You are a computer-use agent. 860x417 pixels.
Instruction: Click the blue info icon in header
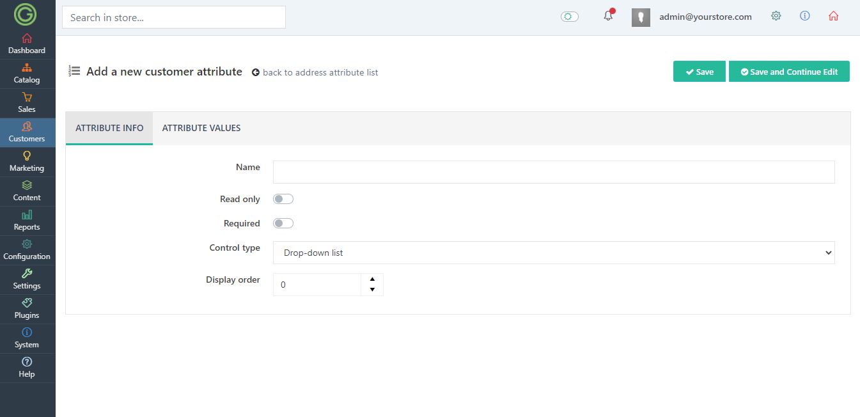(805, 16)
